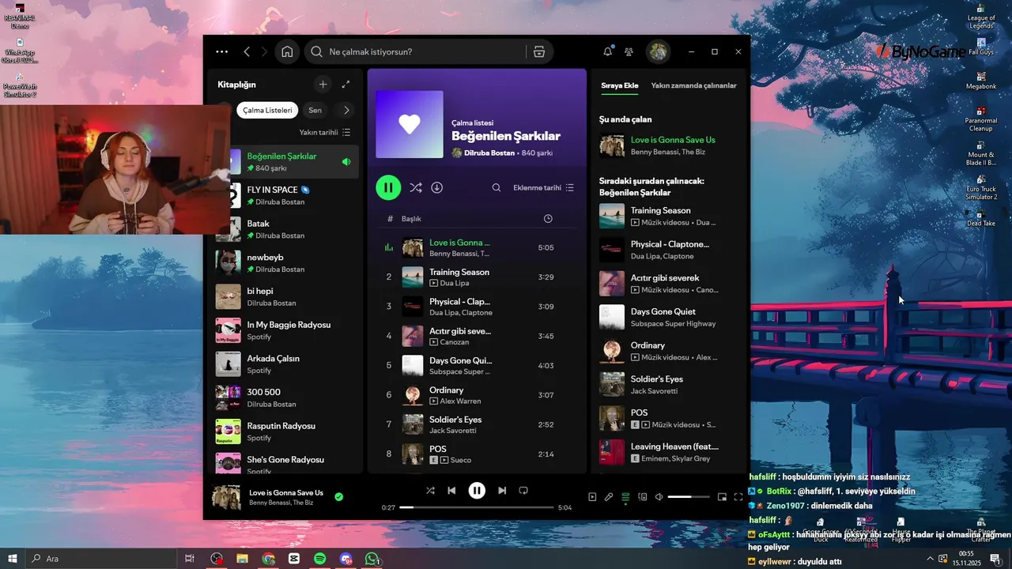This screenshot has width=1012, height=569.
Task: Toggle shuffle beside the big play button
Action: click(x=415, y=187)
